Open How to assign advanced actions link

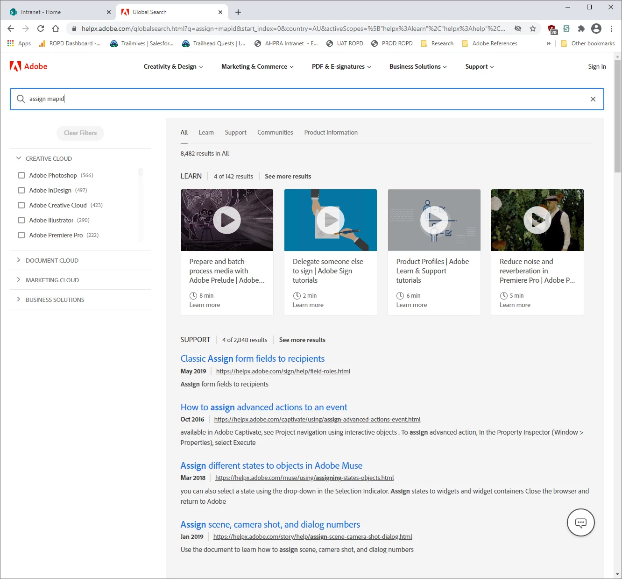tap(264, 407)
